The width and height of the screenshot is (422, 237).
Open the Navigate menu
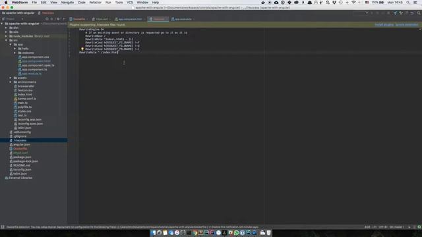(x=67, y=3)
